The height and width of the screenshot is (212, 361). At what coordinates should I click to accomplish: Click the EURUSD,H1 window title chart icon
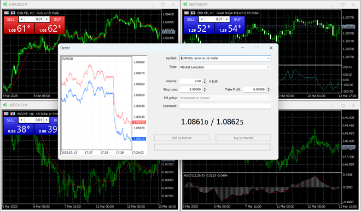(5, 4)
